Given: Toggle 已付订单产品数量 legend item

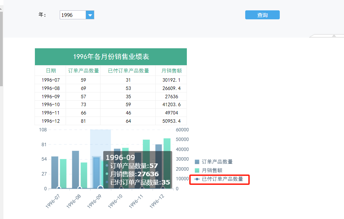Looking at the screenshot, I should pyautogui.click(x=219, y=179).
